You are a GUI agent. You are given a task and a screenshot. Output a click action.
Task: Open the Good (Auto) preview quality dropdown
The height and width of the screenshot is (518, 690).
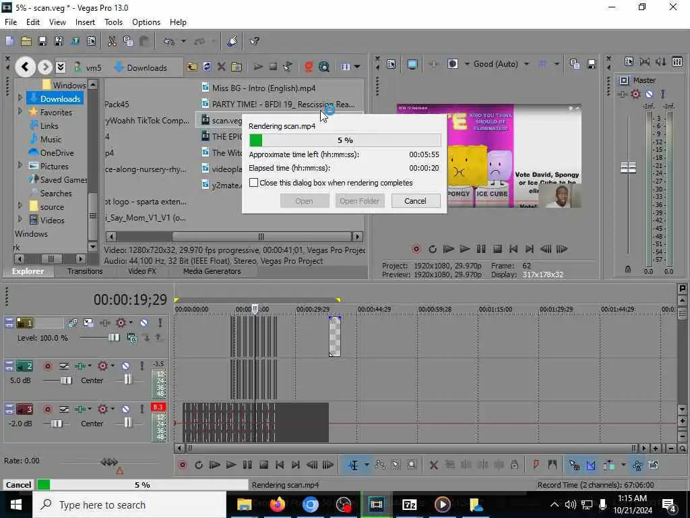pos(526,64)
